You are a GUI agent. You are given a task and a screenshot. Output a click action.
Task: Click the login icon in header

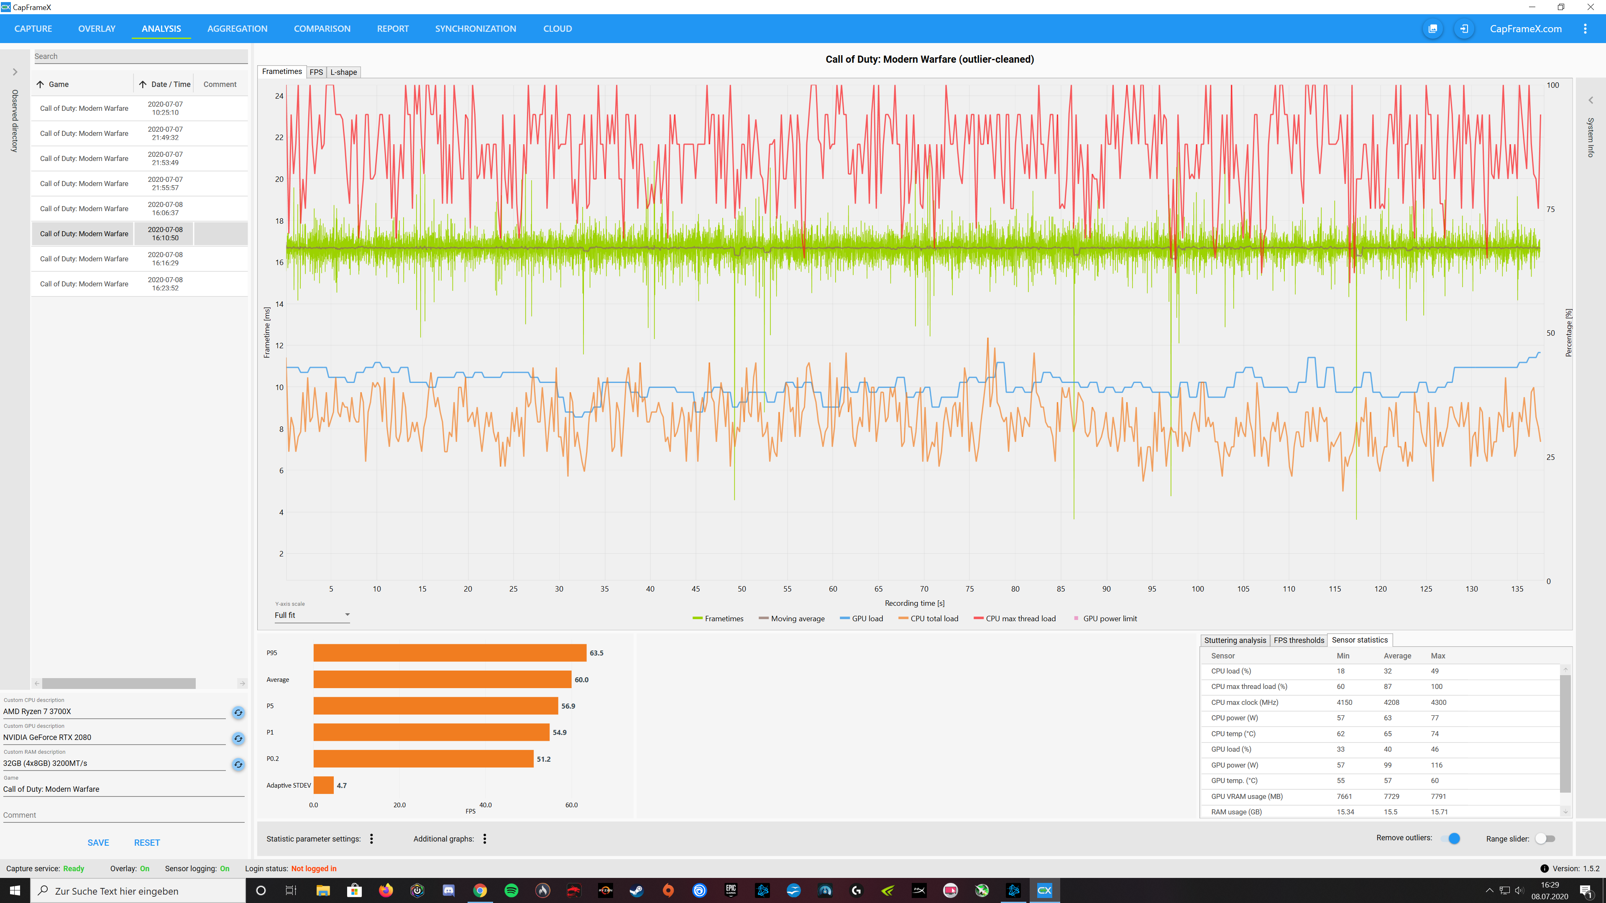point(1464,29)
